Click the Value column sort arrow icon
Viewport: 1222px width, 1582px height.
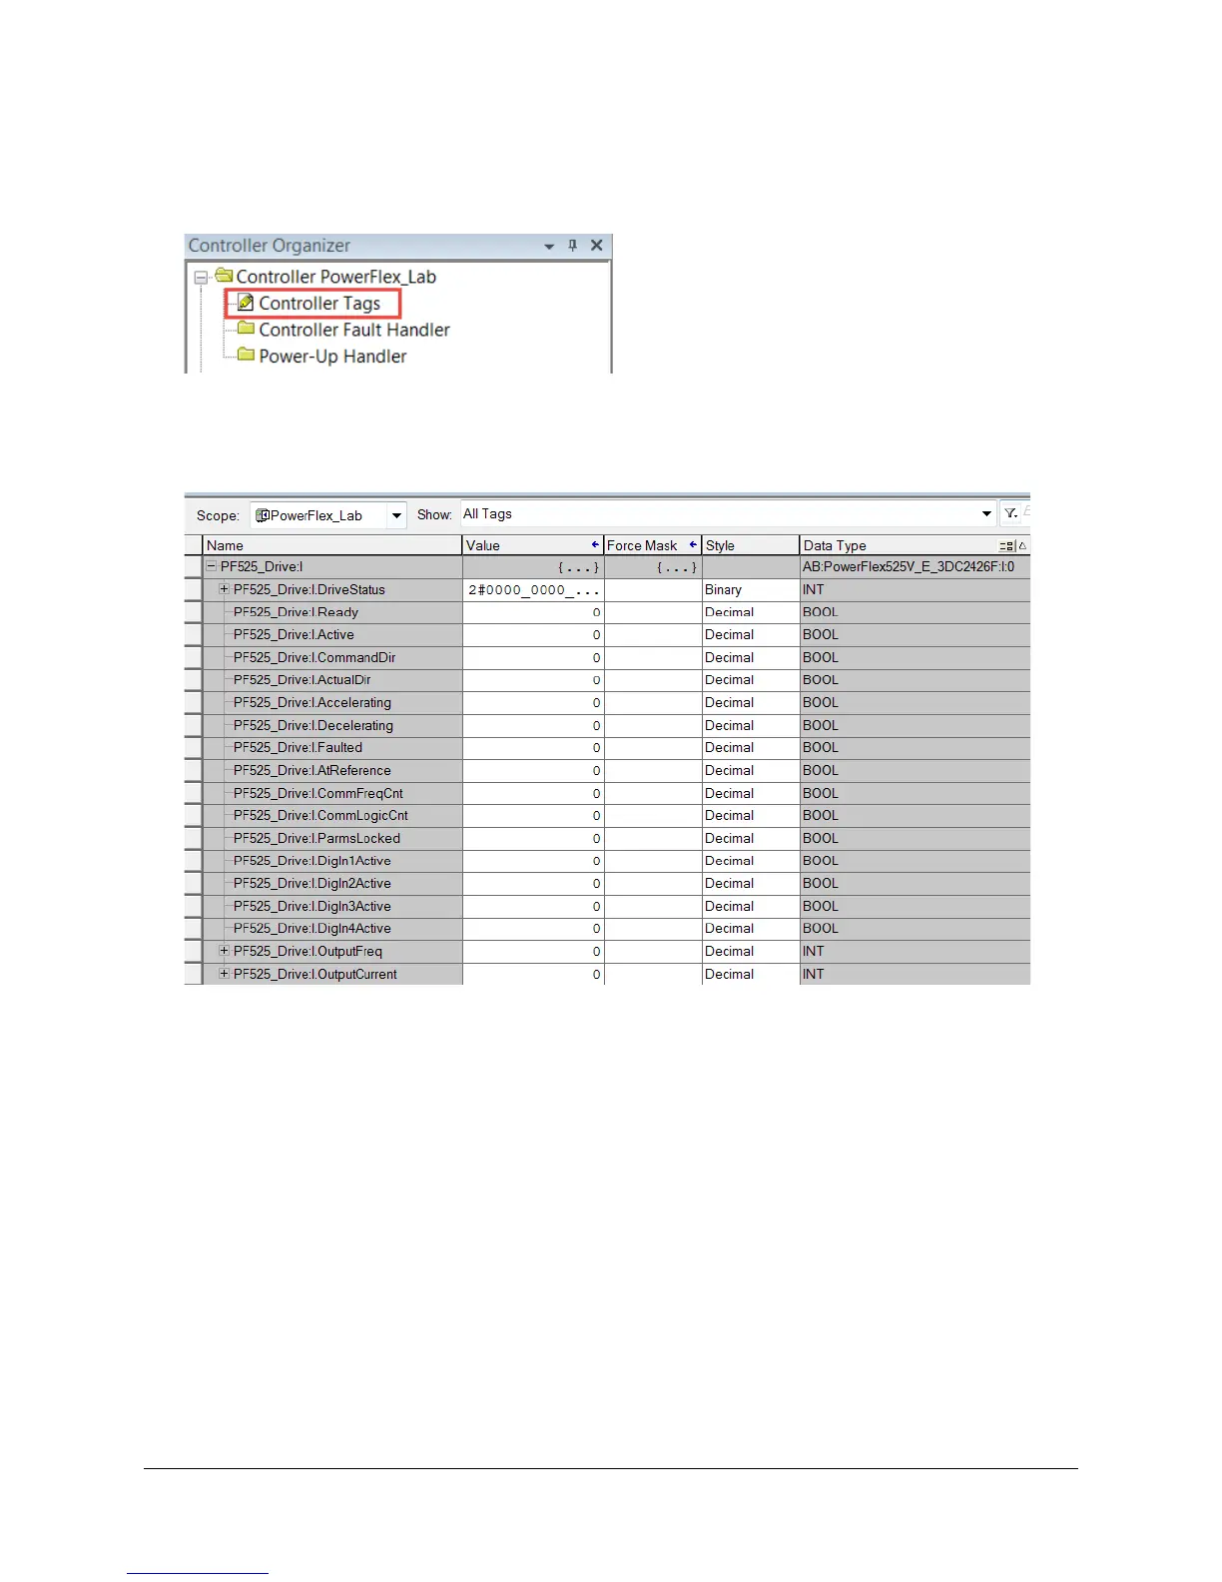[x=595, y=545]
